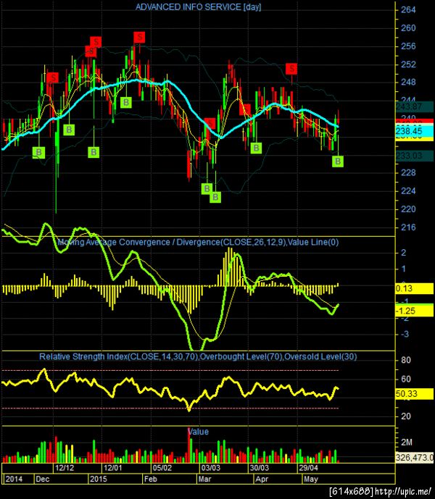Click the ADVANCED INFO SERVICE [day] chart title

click(x=198, y=7)
